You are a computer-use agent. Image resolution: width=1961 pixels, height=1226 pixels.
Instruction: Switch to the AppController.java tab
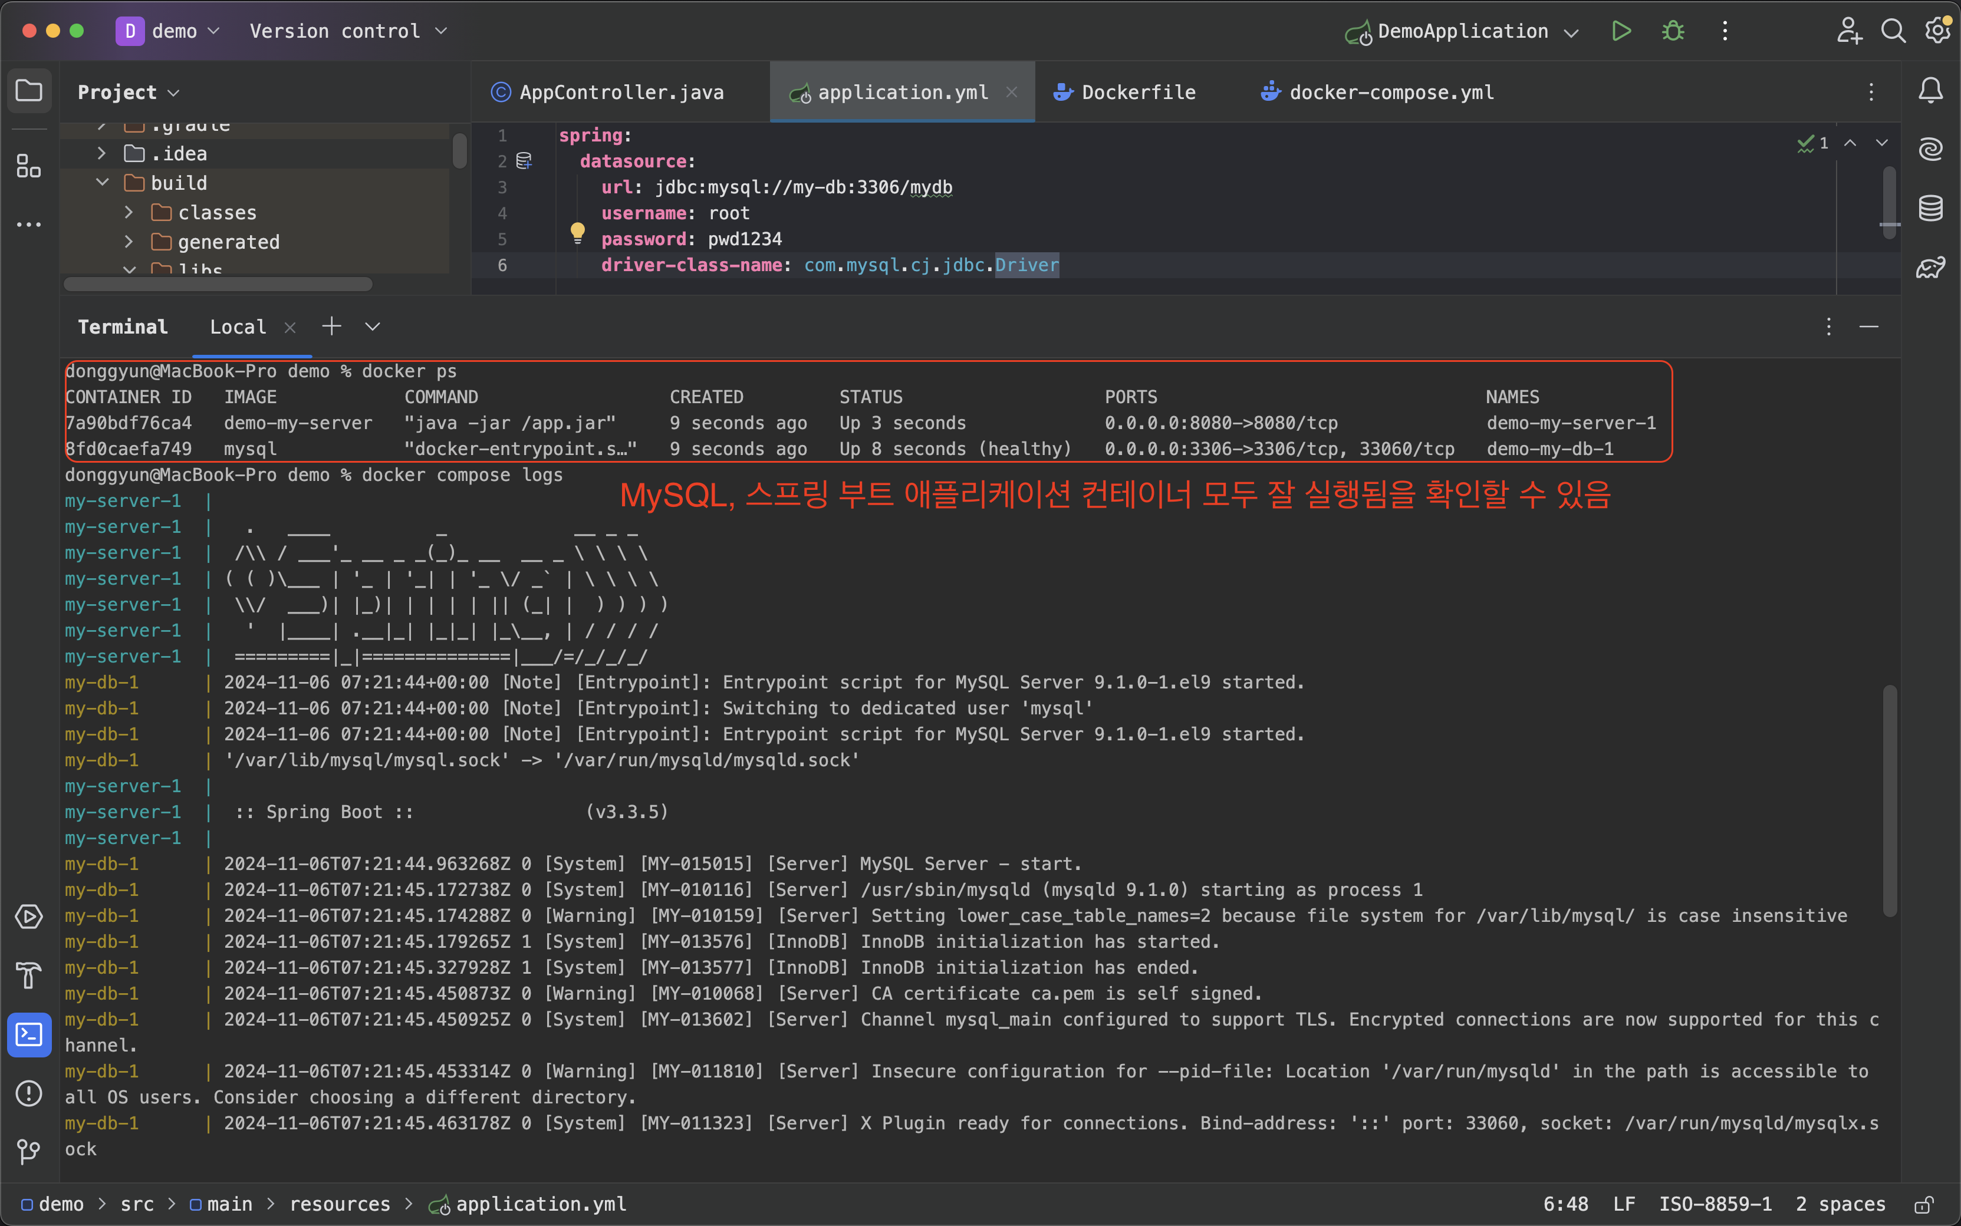pos(621,91)
